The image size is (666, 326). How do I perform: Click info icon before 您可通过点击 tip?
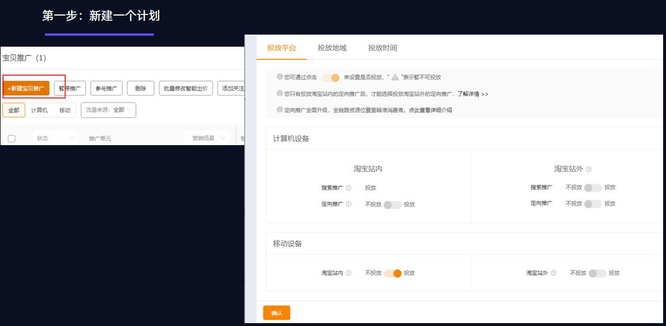[279, 77]
